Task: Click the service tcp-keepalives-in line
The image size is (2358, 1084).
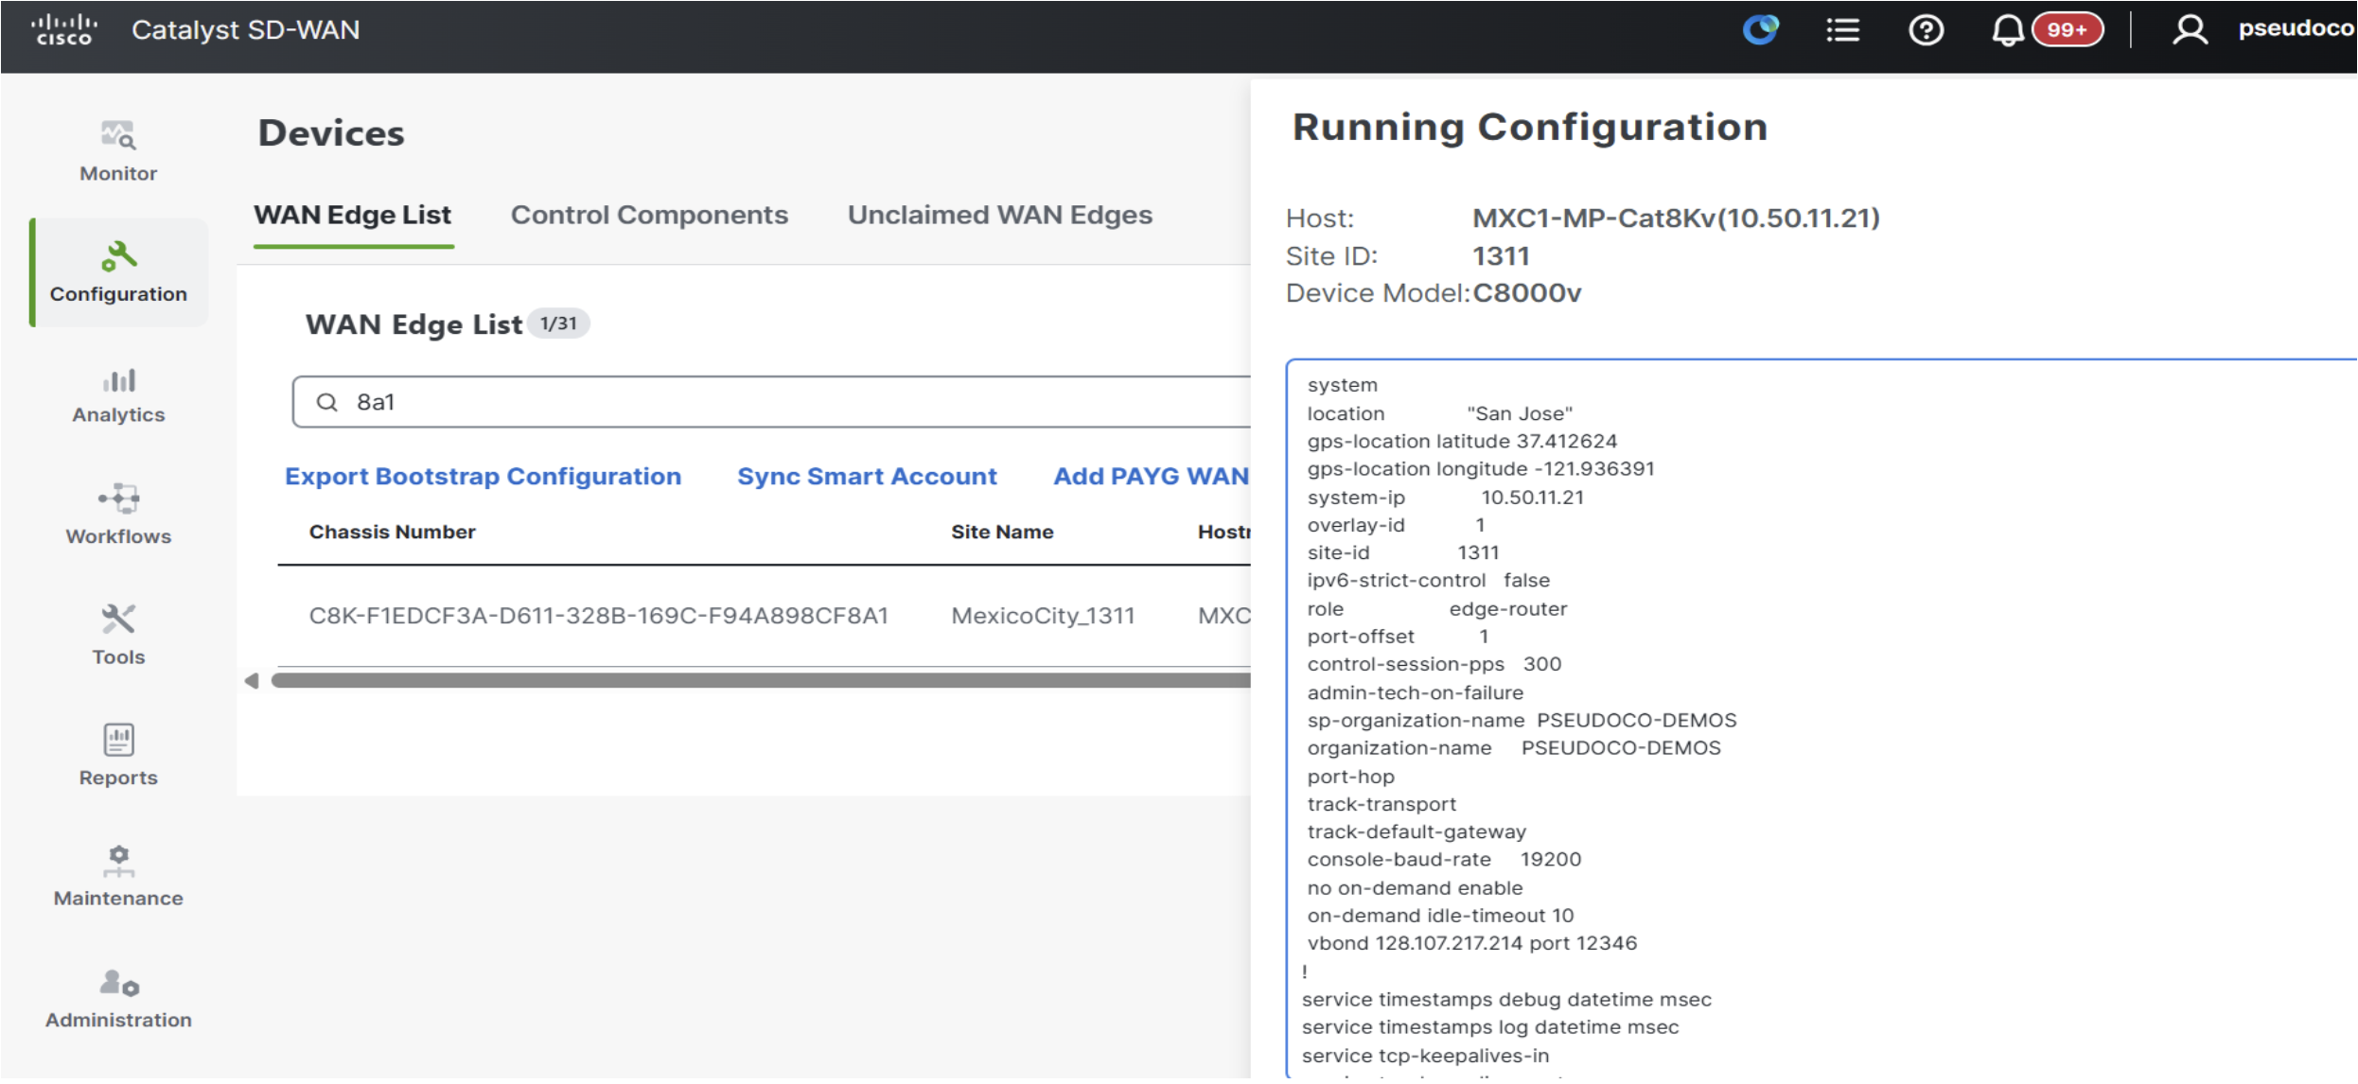Action: (1425, 1055)
